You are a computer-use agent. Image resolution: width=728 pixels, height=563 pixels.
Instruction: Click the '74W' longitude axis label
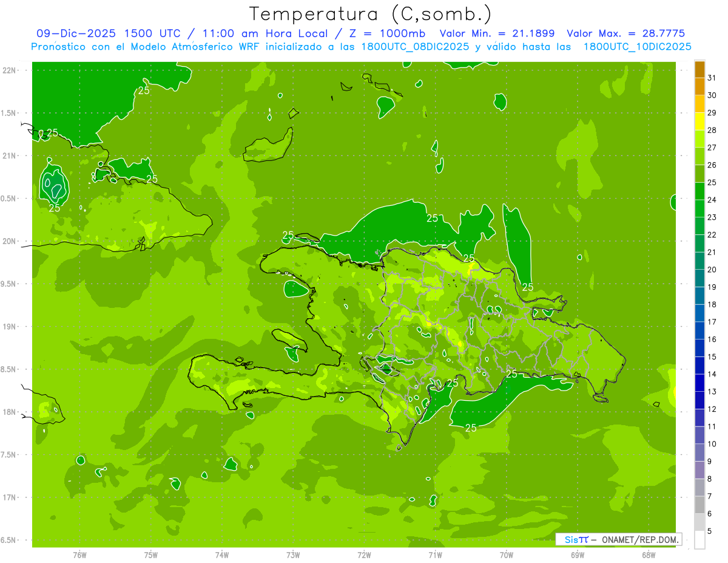click(x=222, y=555)
